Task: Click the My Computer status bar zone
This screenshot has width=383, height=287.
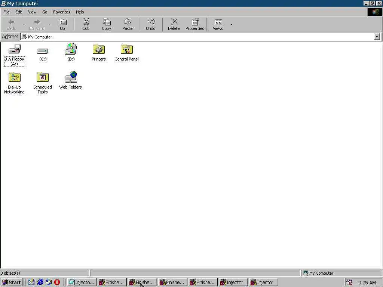Action: click(341, 273)
